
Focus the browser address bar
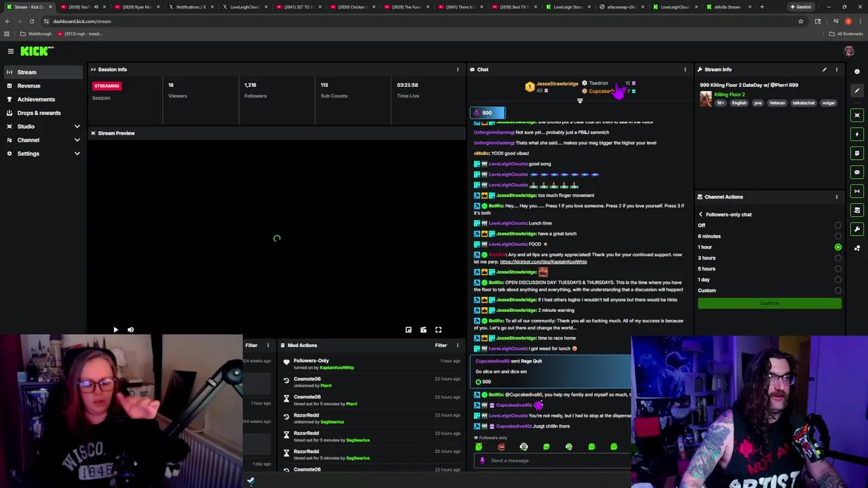(420, 21)
